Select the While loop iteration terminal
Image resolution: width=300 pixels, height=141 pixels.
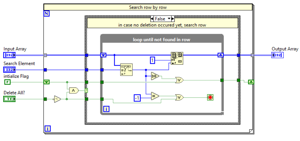106,109
